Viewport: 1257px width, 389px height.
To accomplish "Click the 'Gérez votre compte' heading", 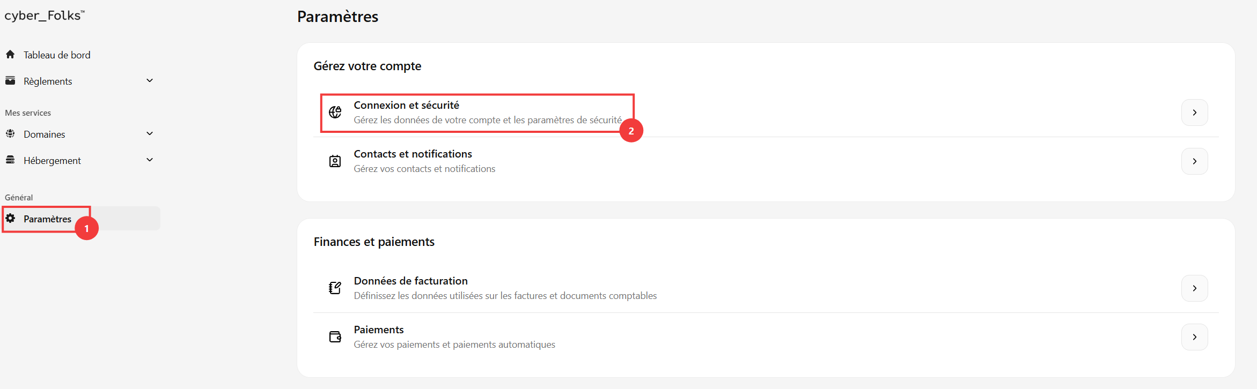I will [367, 66].
